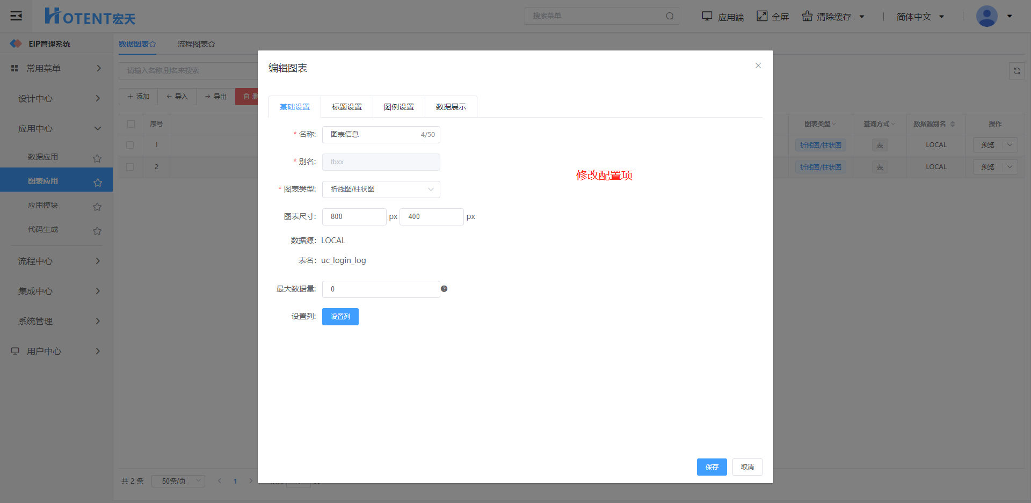The image size is (1031, 503).
Task: Click the fullscreen 全屏 icon
Action: coord(762,16)
